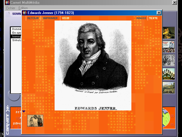Open the colorful poster thumbnail in the right strip
182x137 pixels.
169,47
